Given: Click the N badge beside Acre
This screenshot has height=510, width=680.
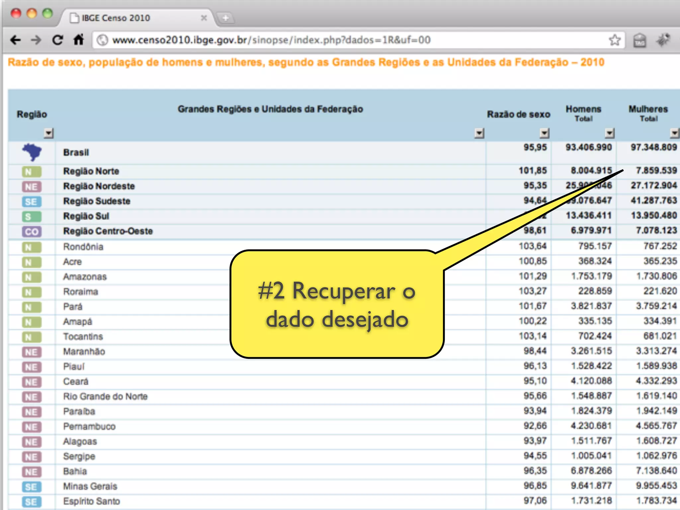Looking at the screenshot, I should click(x=32, y=262).
